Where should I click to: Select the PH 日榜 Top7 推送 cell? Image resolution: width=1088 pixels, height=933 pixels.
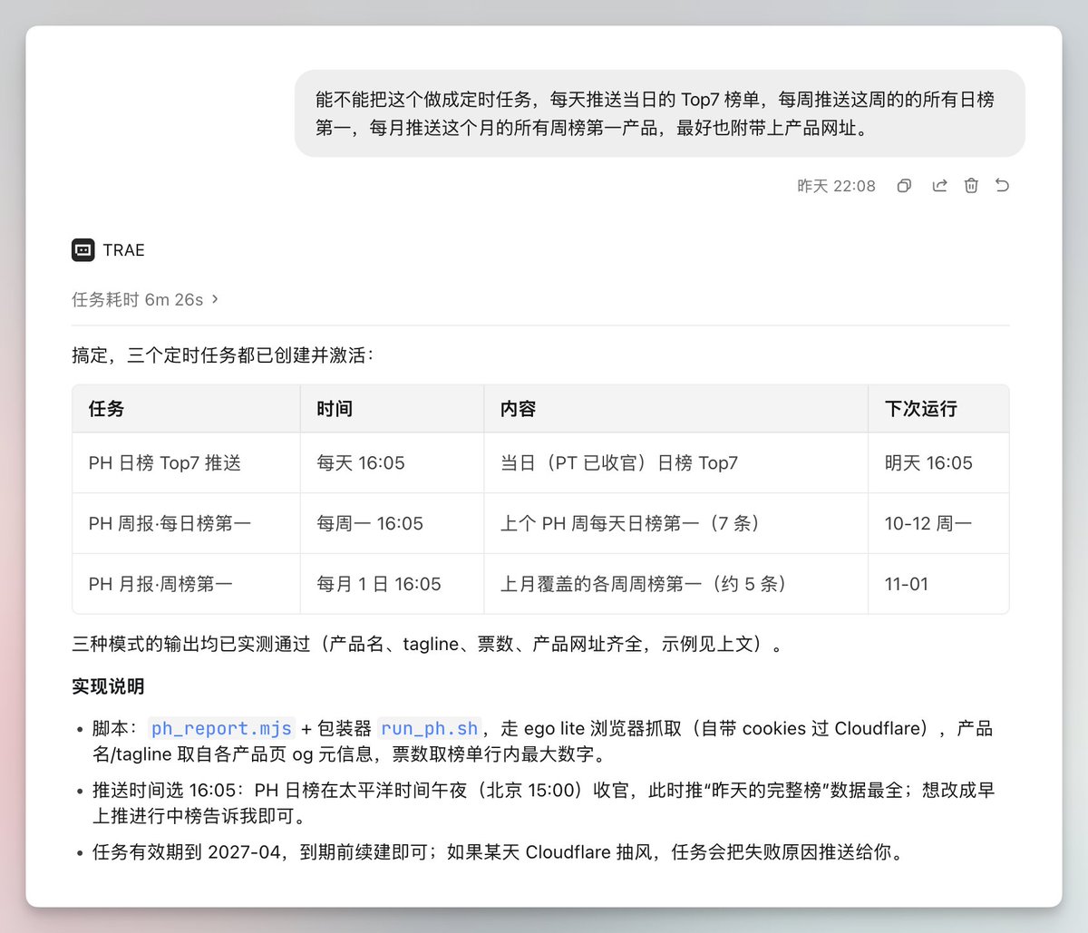[x=187, y=463]
